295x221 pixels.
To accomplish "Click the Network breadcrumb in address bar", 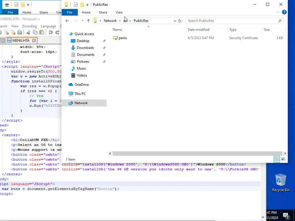I will click(x=110, y=21).
